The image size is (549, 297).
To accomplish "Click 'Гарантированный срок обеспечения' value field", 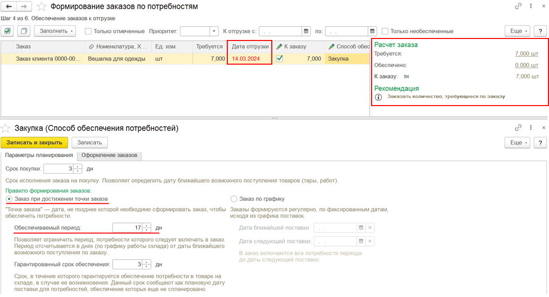I will pos(127,264).
